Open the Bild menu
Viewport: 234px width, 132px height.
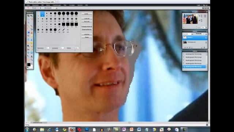pyautogui.click(x=42, y=5)
